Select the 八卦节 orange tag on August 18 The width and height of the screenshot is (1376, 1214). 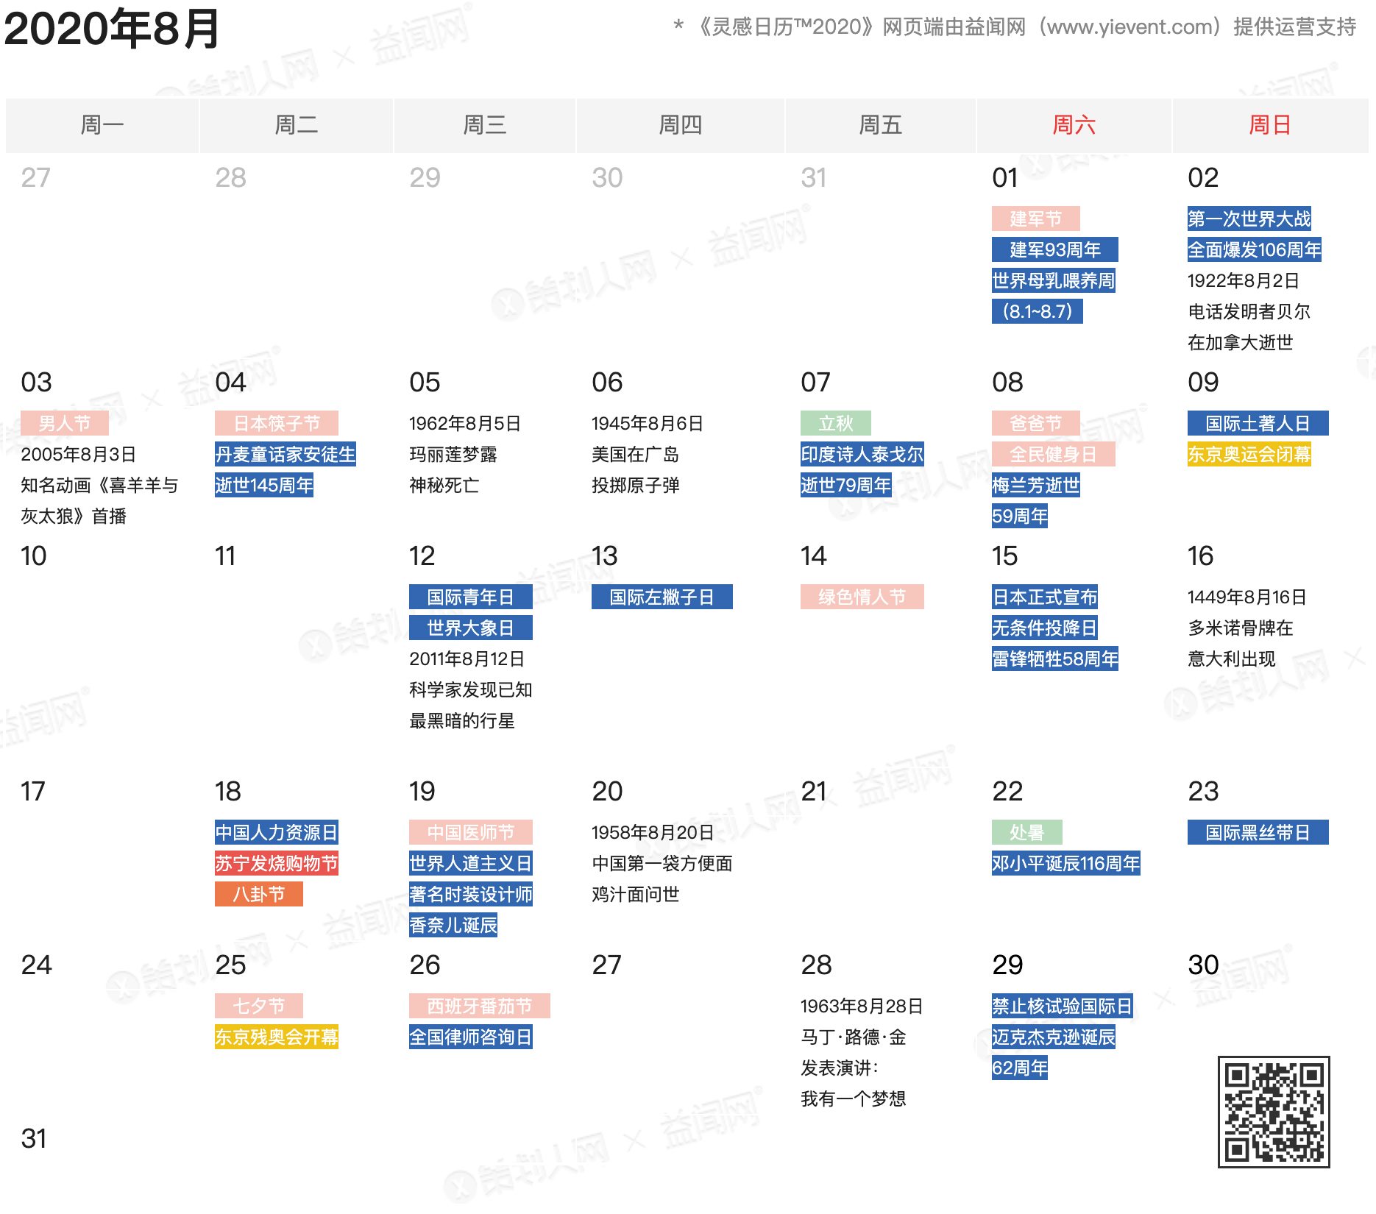(x=258, y=893)
